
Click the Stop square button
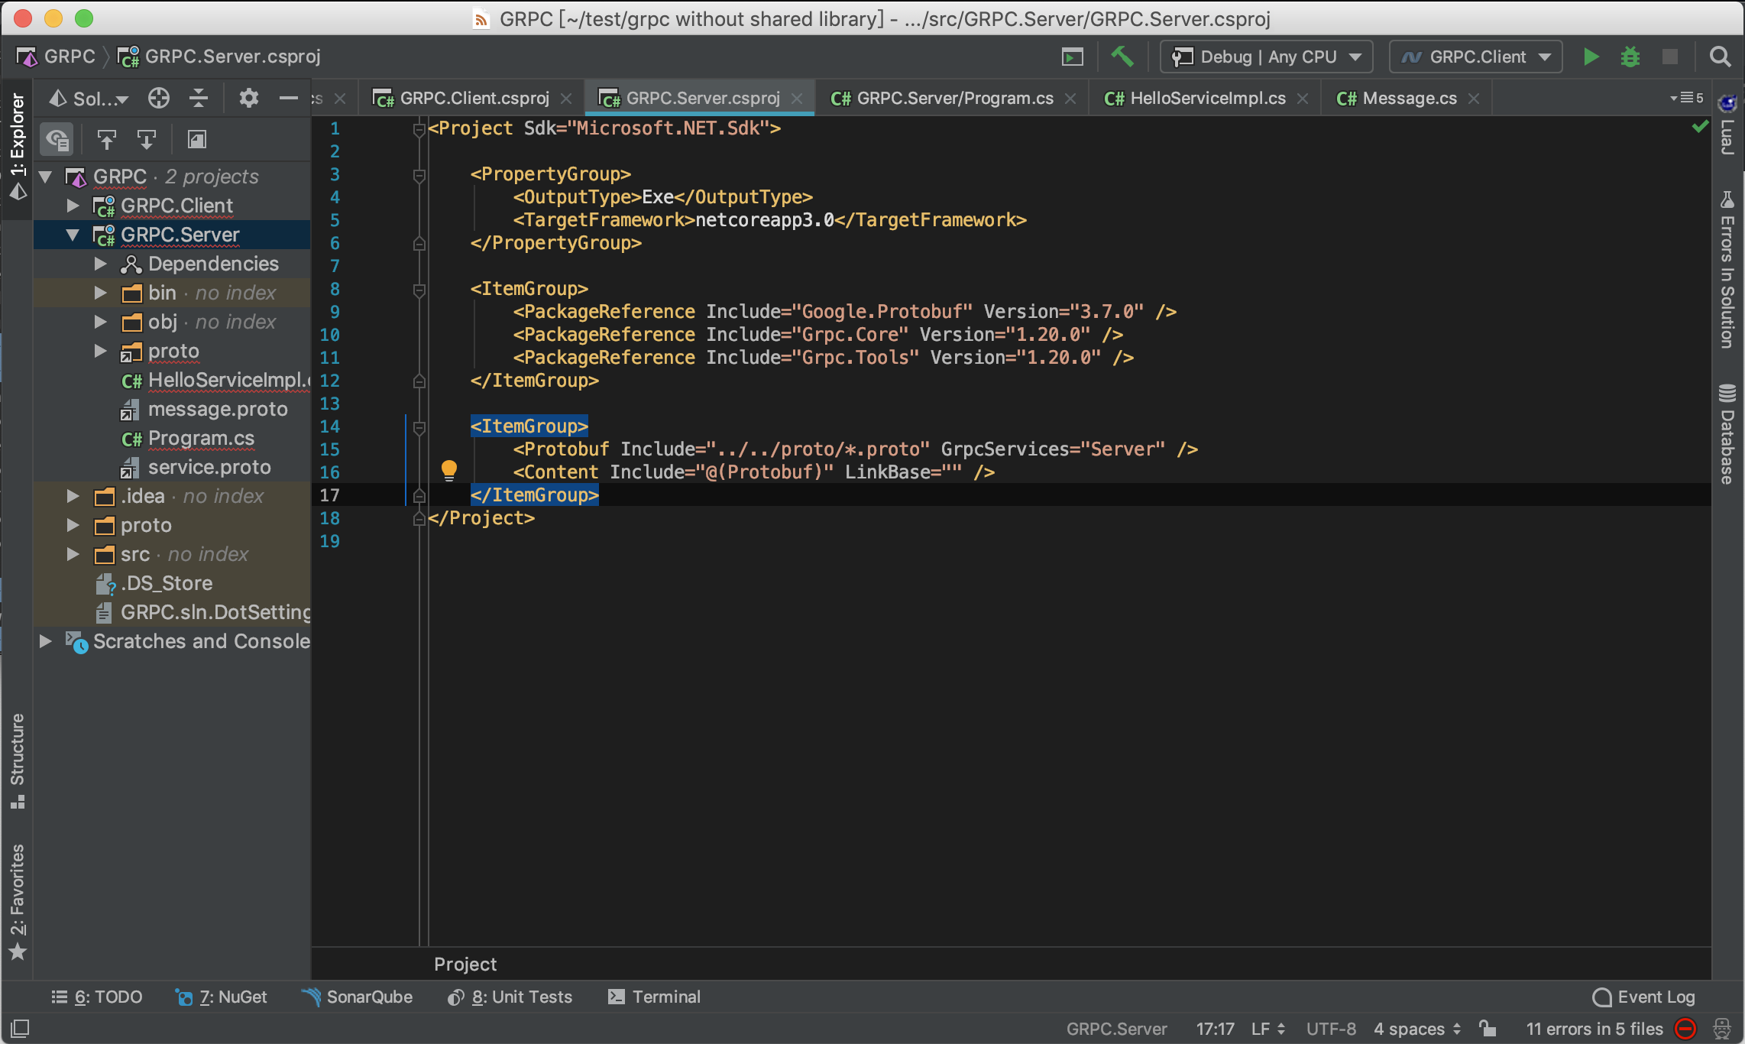click(1670, 57)
